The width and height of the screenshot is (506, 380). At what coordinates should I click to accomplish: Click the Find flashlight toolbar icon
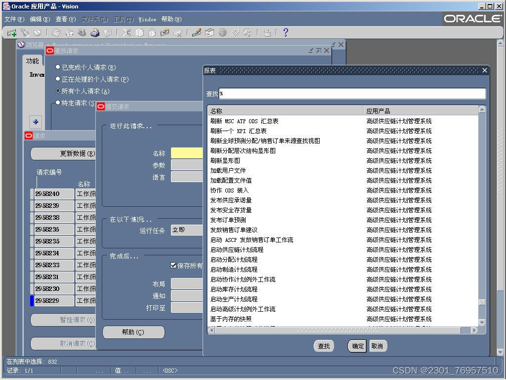pyautogui.click(x=25, y=33)
